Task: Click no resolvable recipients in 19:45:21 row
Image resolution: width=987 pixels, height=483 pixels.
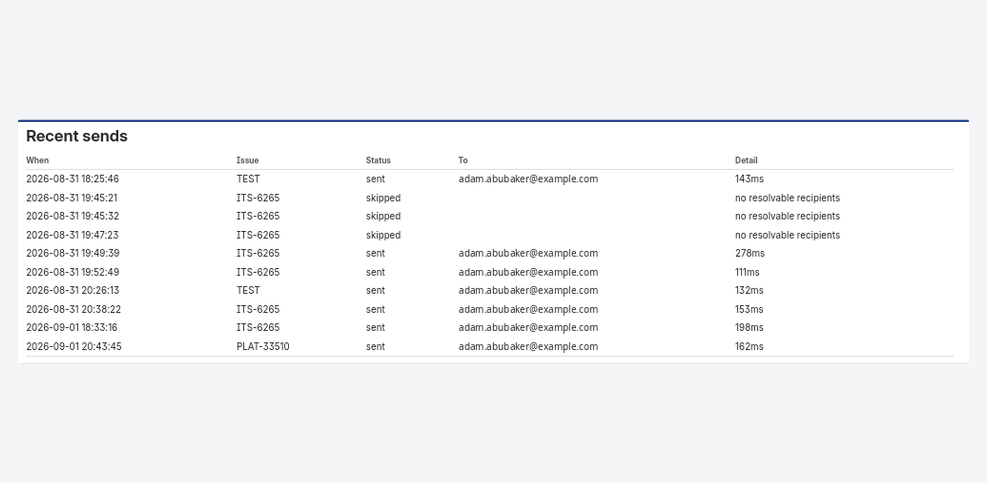Action: click(787, 198)
